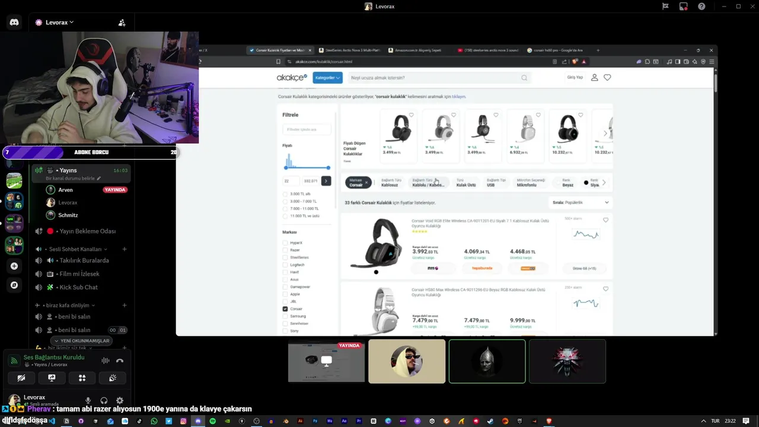
Task: Open Discord user settings gear
Action: click(120, 401)
